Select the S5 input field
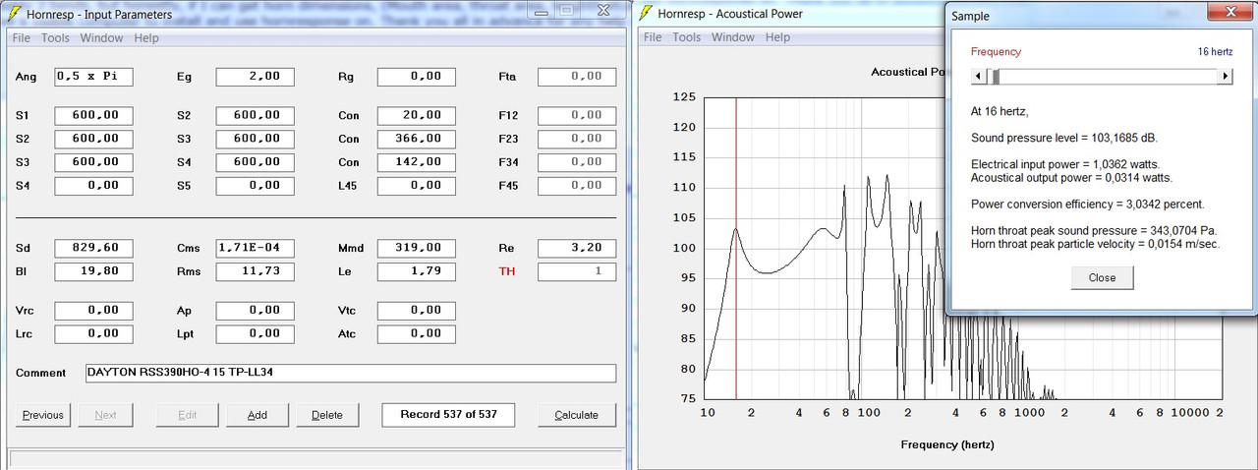The height and width of the screenshot is (470, 1258). (x=255, y=186)
